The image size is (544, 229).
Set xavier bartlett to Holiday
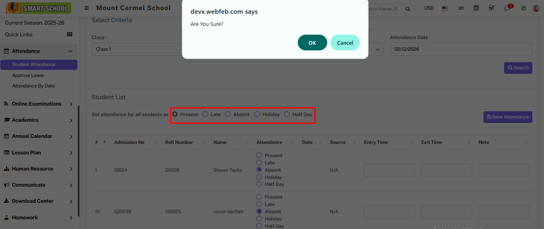259,219
